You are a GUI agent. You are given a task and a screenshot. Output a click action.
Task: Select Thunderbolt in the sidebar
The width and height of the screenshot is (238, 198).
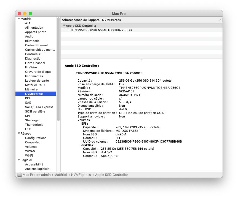(x=34, y=125)
